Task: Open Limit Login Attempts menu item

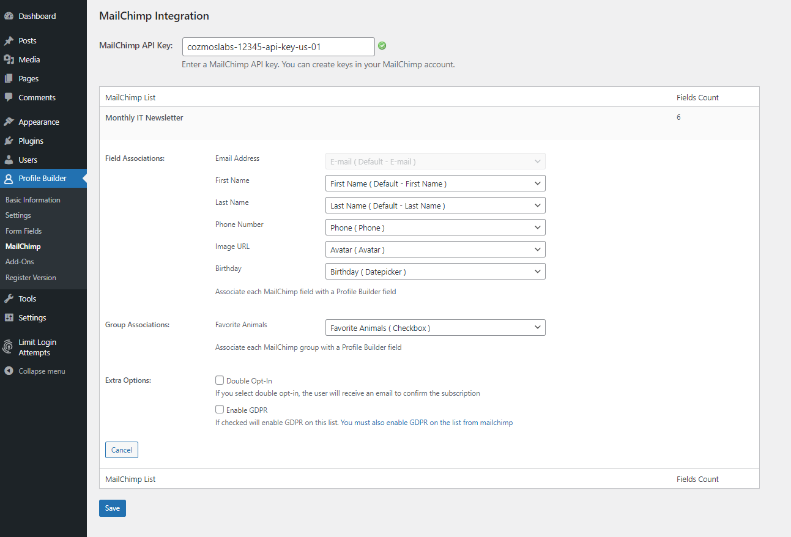Action: [x=43, y=347]
